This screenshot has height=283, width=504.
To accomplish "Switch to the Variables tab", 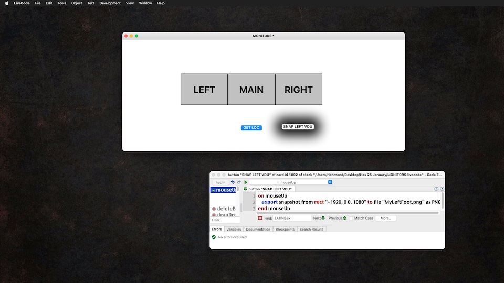I will point(234,230).
